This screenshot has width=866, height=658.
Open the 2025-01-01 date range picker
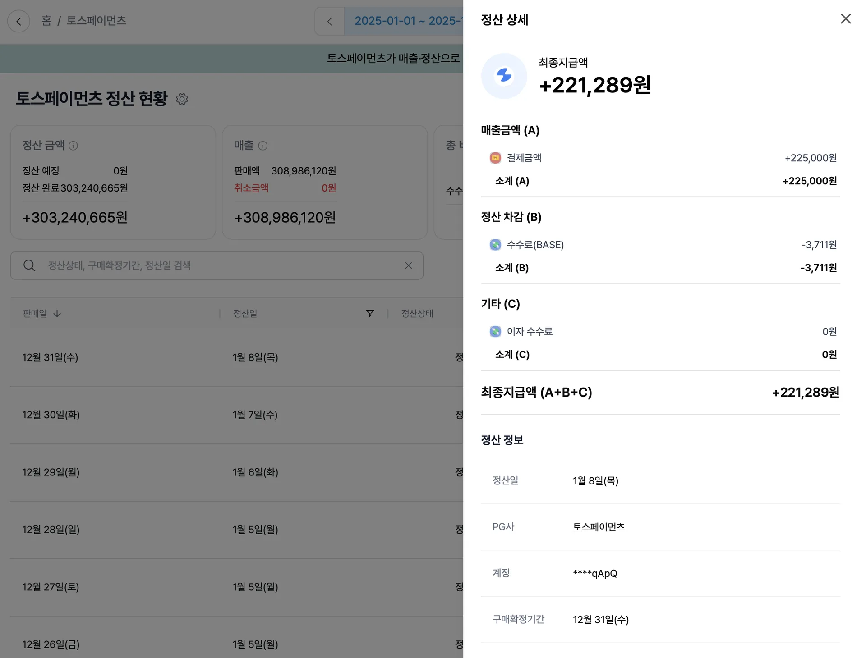(x=404, y=21)
